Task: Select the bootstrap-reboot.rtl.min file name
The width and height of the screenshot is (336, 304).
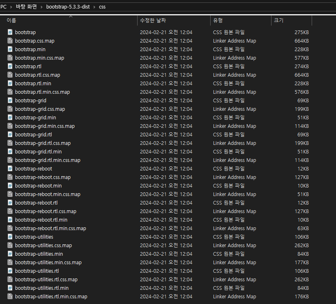Action: [41, 220]
